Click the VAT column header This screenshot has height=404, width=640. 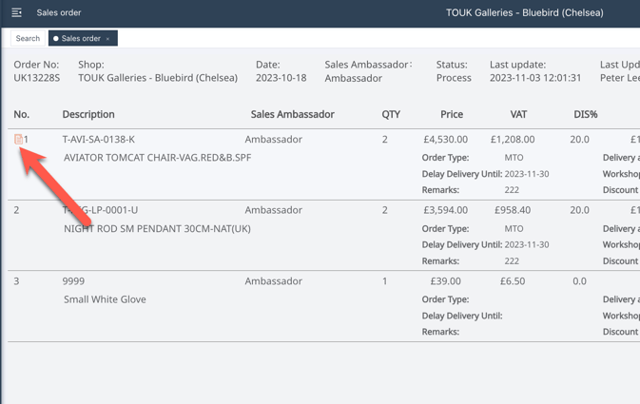(x=518, y=114)
